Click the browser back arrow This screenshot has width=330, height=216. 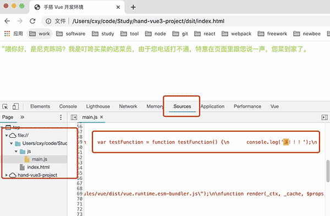coord(7,21)
